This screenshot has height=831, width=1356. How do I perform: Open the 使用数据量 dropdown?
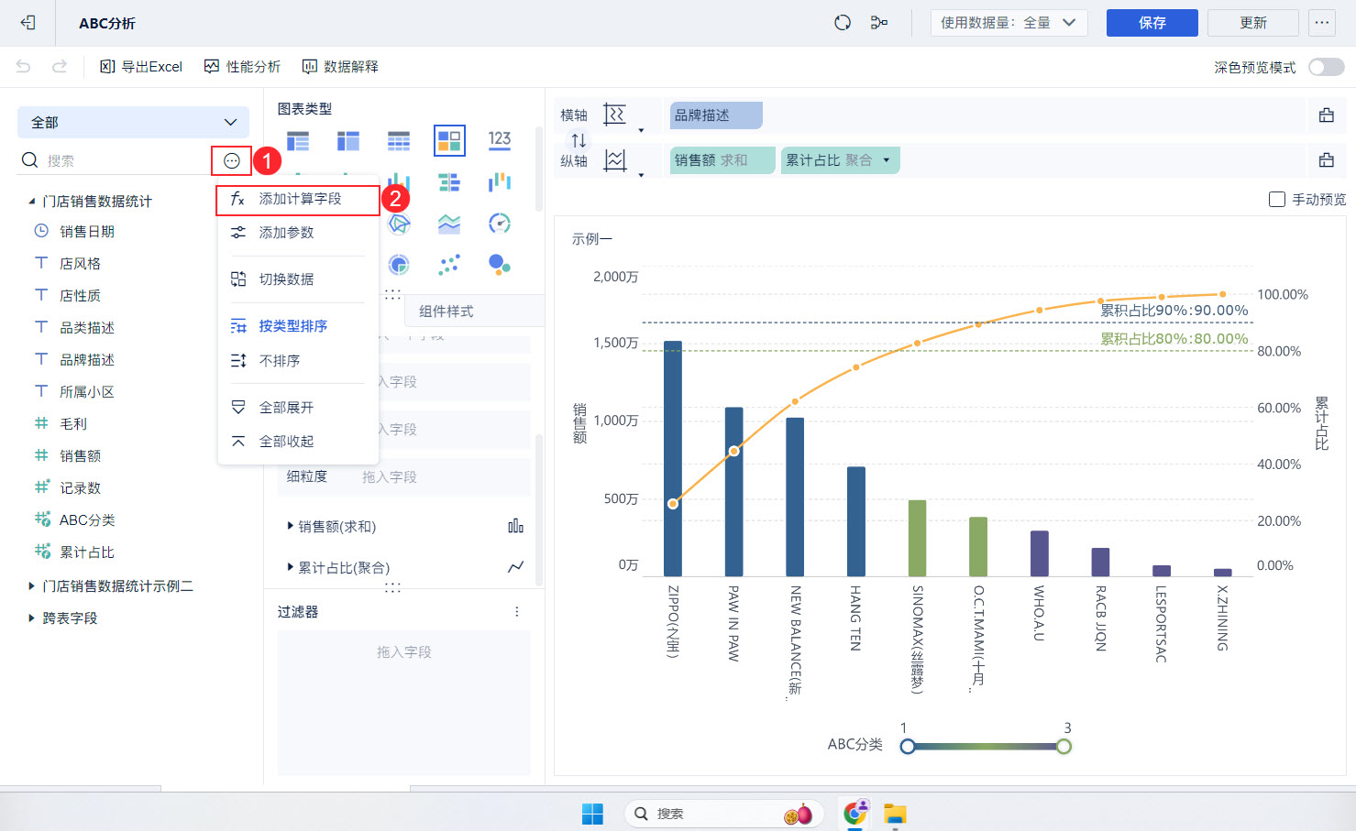pyautogui.click(x=1009, y=23)
